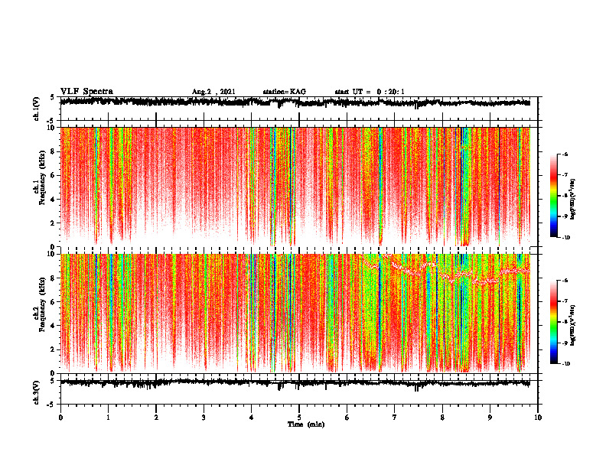Click the "-6" label on ch.1 color bar
The height and width of the screenshot is (468, 606).
point(565,154)
